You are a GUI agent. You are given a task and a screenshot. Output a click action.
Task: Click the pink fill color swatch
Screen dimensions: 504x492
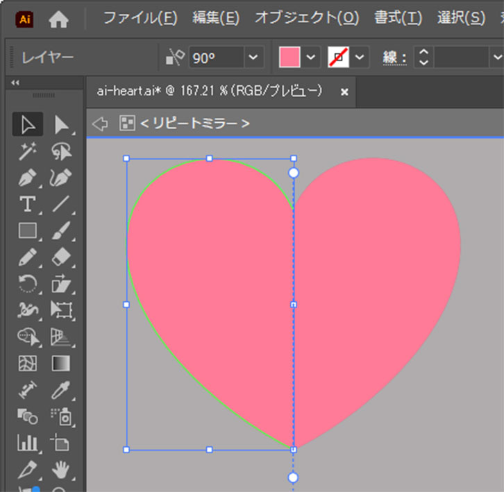pyautogui.click(x=289, y=58)
